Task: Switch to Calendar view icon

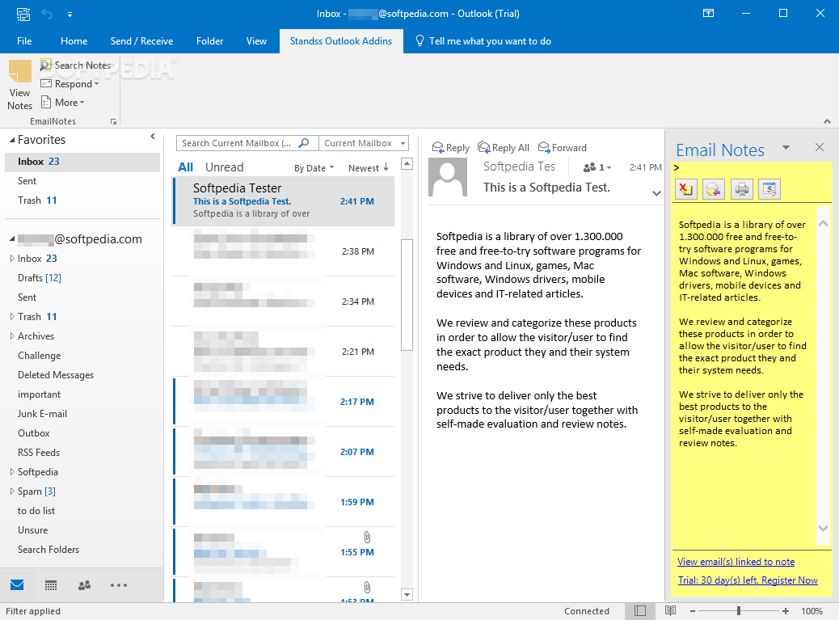Action: click(x=51, y=585)
